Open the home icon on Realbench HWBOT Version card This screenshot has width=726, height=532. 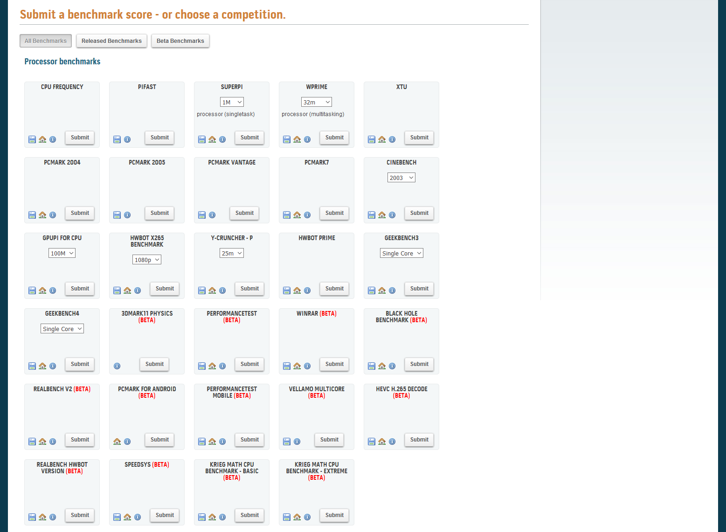tap(42, 517)
